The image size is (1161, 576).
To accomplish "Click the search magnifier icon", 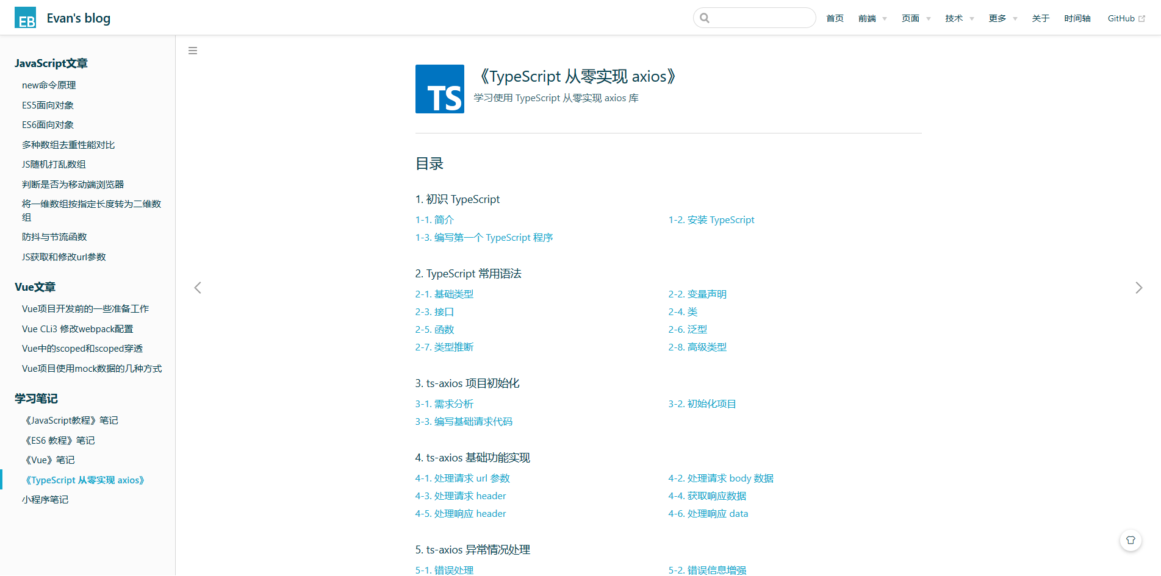I will click(705, 18).
